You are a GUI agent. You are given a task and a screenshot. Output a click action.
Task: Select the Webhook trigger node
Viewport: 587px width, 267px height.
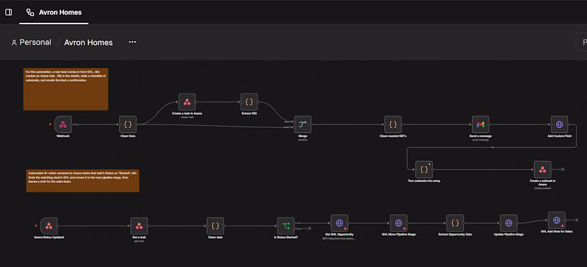pyautogui.click(x=63, y=124)
